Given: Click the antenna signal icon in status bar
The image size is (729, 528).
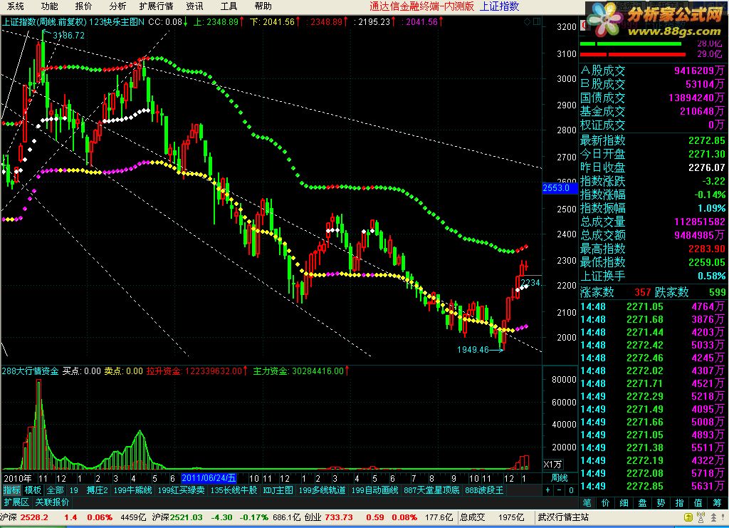Looking at the screenshot, I should pos(701,517).
